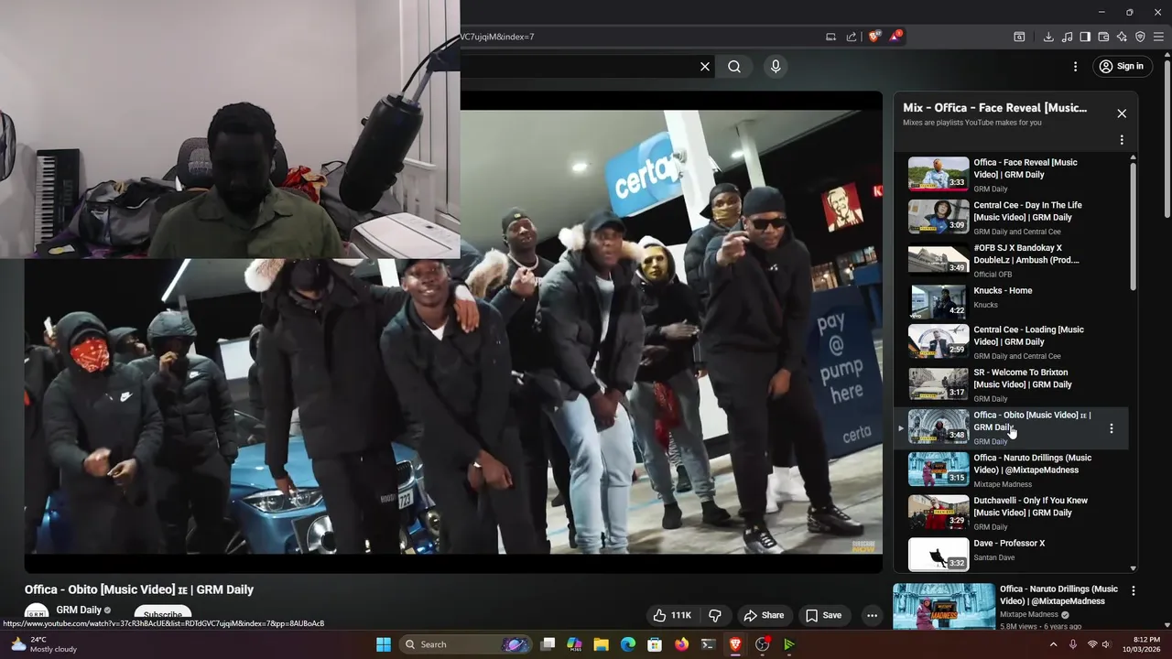Viewport: 1172px width, 659px height.
Task: Close the Mix playlist panel
Action: (x=1122, y=113)
